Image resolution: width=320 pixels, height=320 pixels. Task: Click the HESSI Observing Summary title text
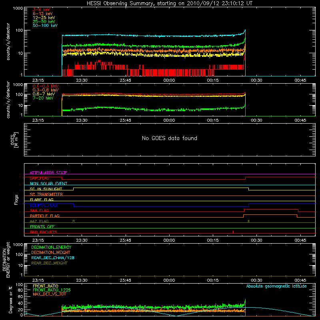(169, 3)
